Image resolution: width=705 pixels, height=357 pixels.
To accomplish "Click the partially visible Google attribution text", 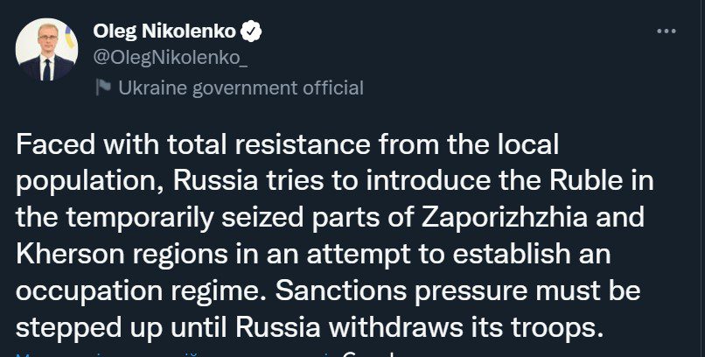I will [x=372, y=354].
